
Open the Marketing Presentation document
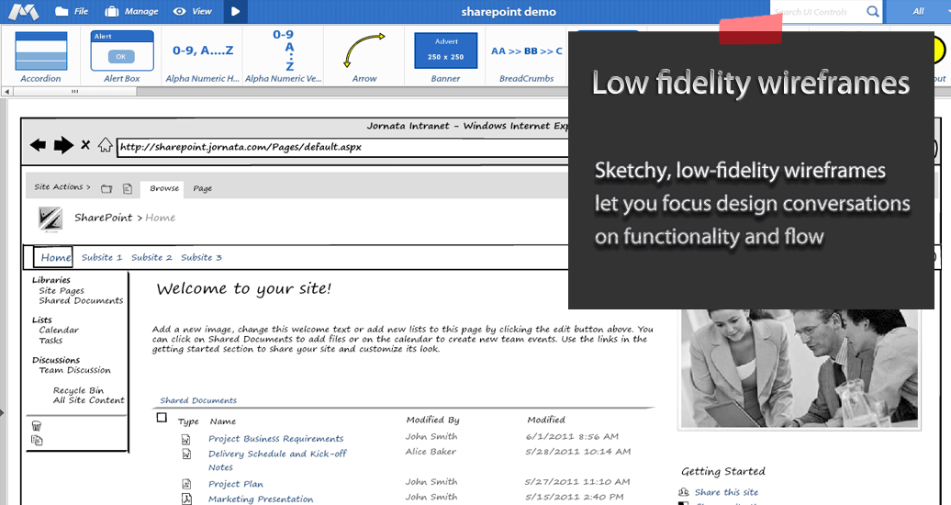[x=261, y=499]
